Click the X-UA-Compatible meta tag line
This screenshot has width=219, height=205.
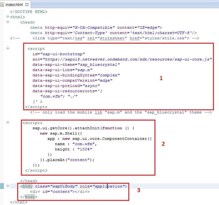coord(96,28)
